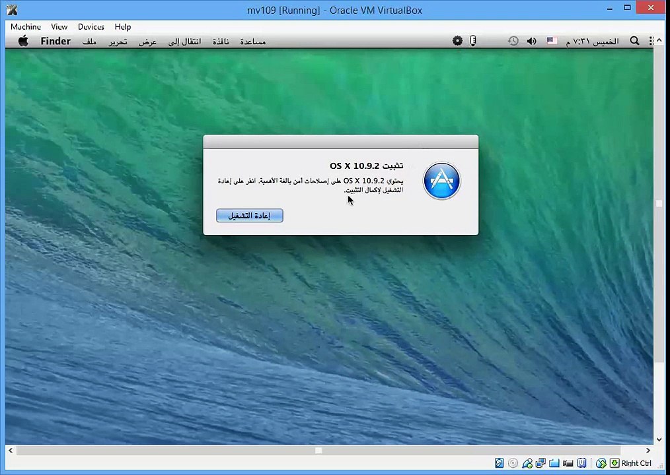Click the hard disk activity status icon
The width and height of the screenshot is (670, 475).
tap(499, 462)
